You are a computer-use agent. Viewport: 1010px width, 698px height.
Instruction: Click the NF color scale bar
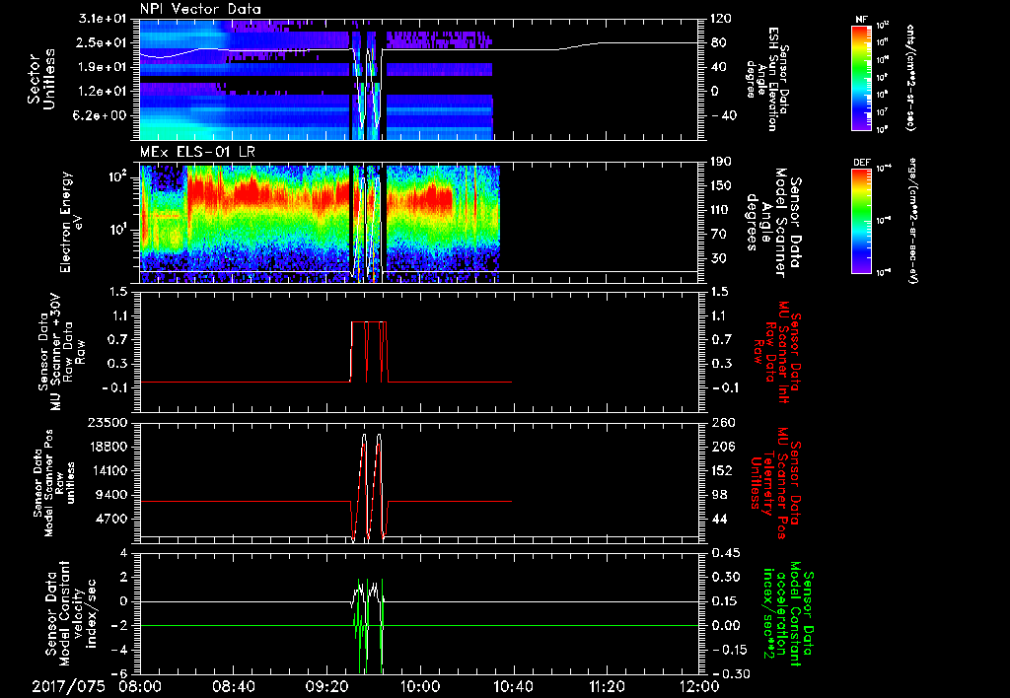tap(861, 77)
